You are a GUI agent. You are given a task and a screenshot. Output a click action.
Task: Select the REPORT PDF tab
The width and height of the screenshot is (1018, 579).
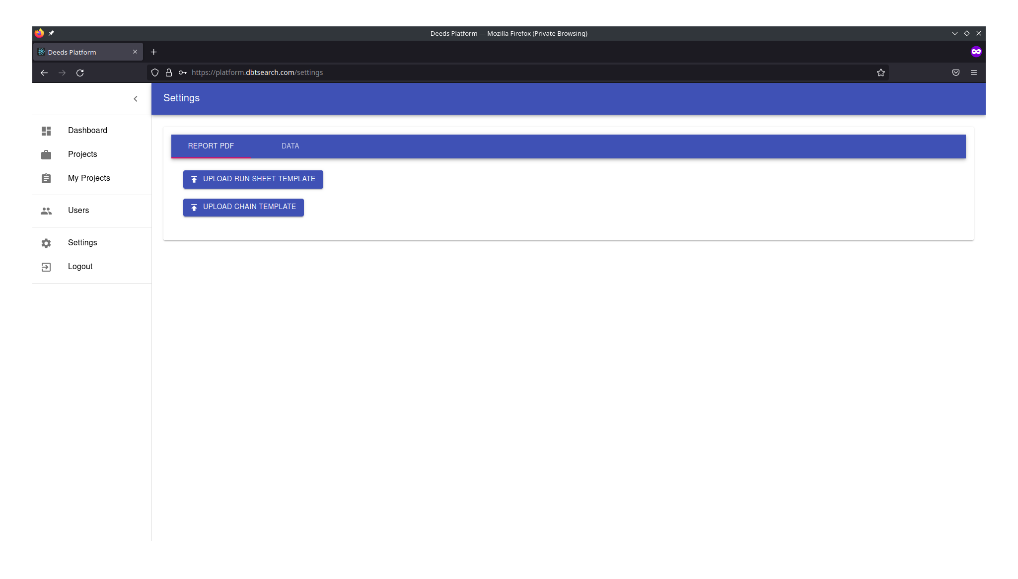click(211, 146)
